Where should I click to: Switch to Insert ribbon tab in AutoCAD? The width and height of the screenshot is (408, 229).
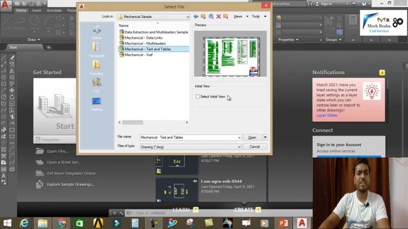tap(36, 10)
